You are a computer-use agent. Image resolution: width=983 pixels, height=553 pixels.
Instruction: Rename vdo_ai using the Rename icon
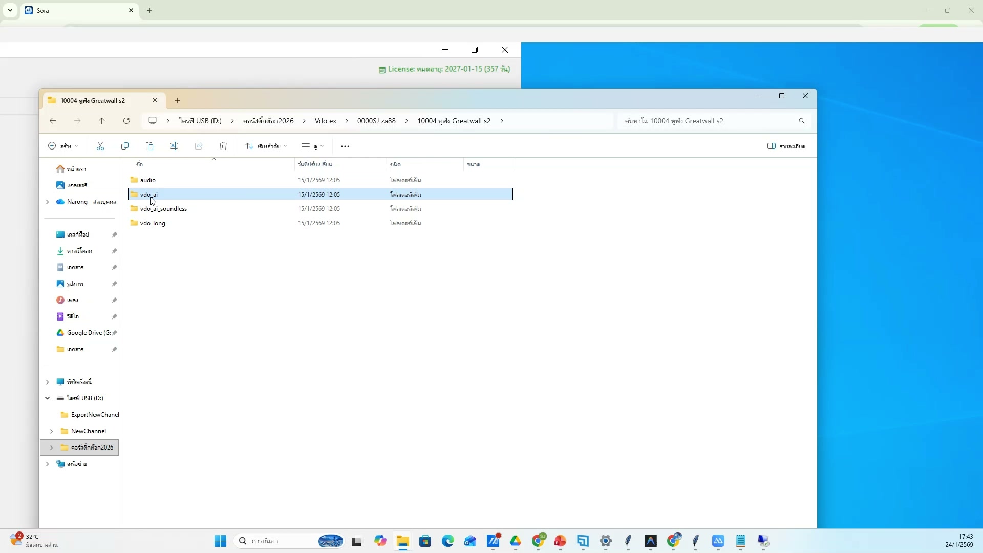click(x=174, y=146)
